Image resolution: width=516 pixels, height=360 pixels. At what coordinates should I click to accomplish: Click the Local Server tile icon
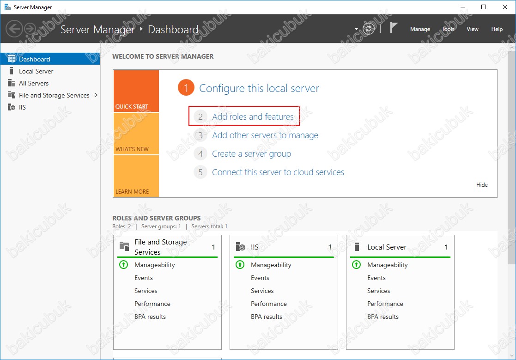coord(357,247)
